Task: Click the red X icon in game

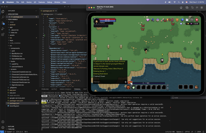Action: click(x=197, y=20)
